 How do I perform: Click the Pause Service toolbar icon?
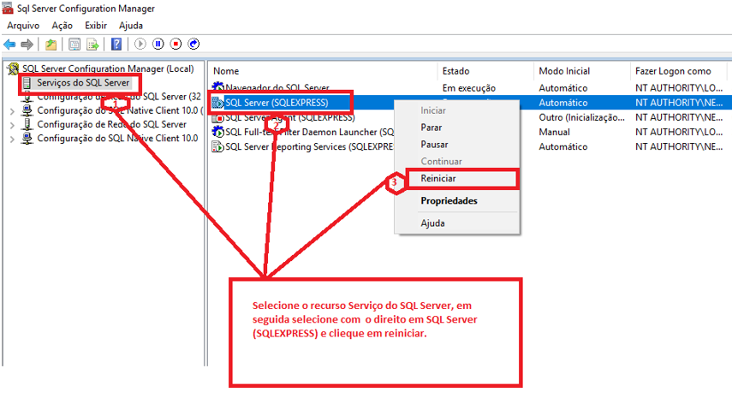(158, 44)
